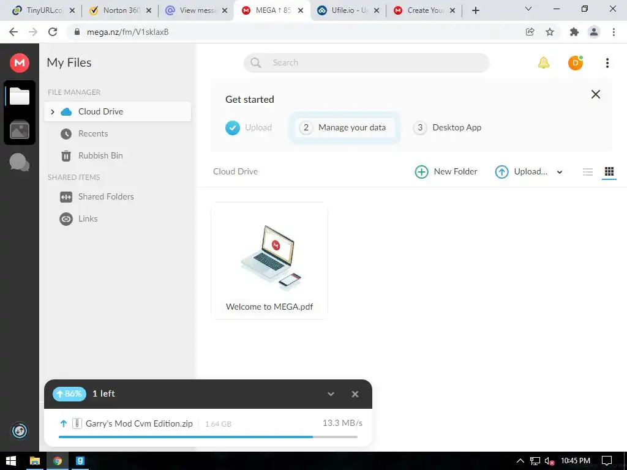Create a New Folder

click(x=446, y=171)
